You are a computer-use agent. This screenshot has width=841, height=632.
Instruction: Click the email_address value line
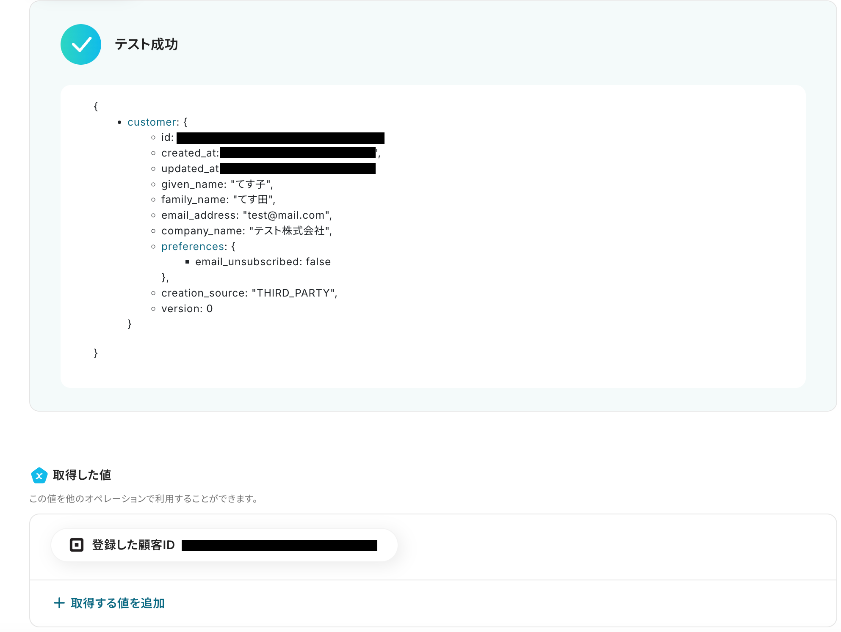(246, 215)
